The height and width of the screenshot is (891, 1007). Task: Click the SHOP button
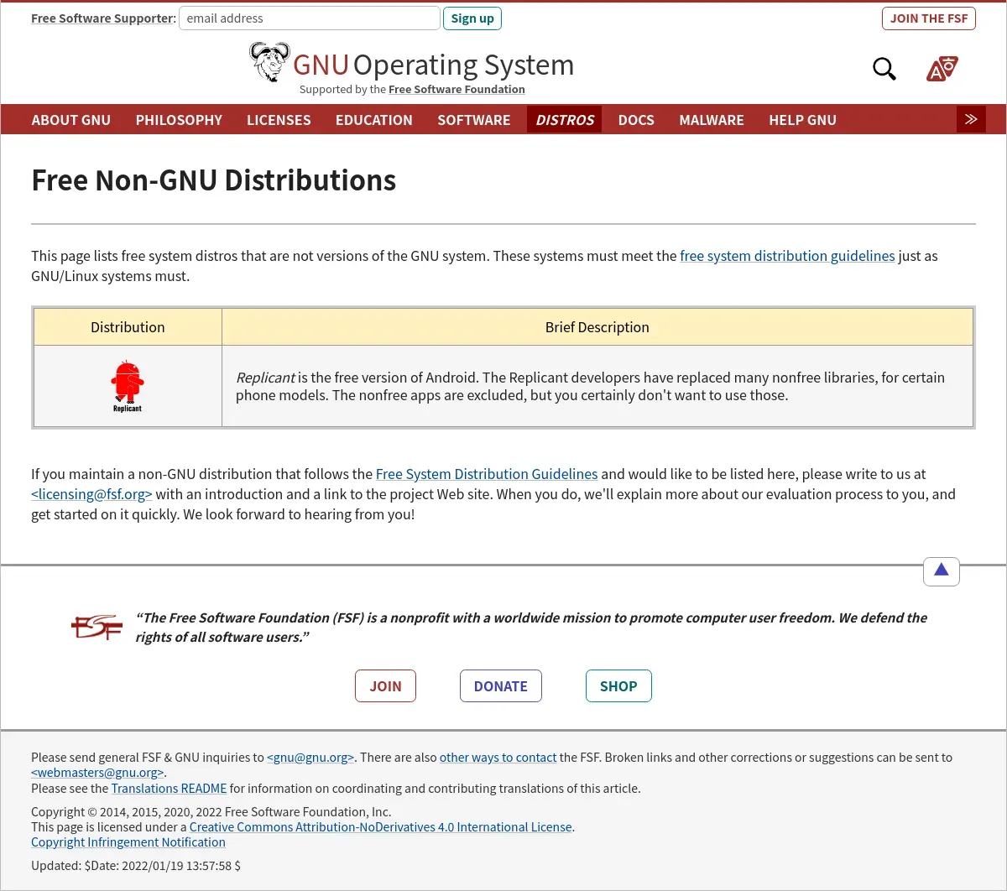pyautogui.click(x=618, y=686)
